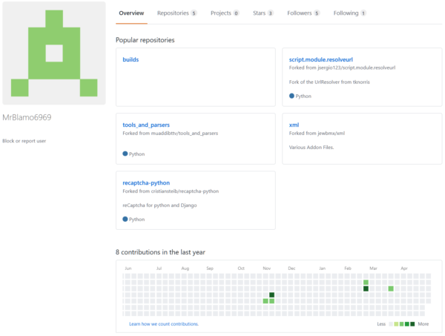Viewport: 445px width, 336px height.
Task: Click the Python language dot under resolveurl
Action: [291, 96]
